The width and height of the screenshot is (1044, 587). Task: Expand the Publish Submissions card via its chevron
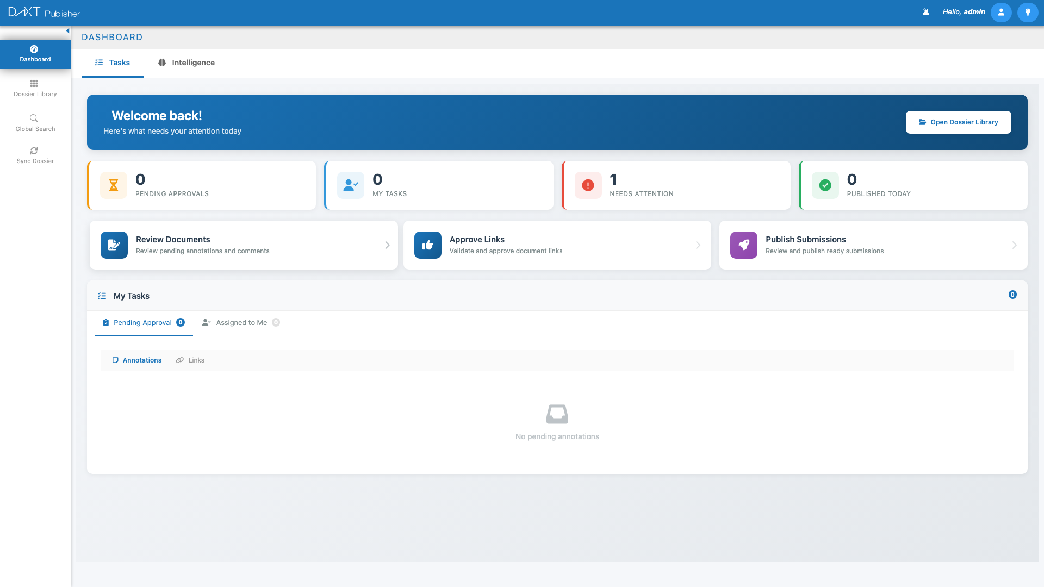coord(1014,245)
